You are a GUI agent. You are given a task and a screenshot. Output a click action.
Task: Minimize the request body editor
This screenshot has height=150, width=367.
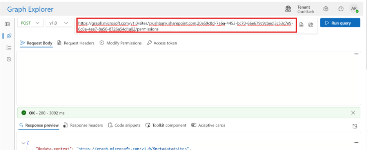tap(356, 54)
